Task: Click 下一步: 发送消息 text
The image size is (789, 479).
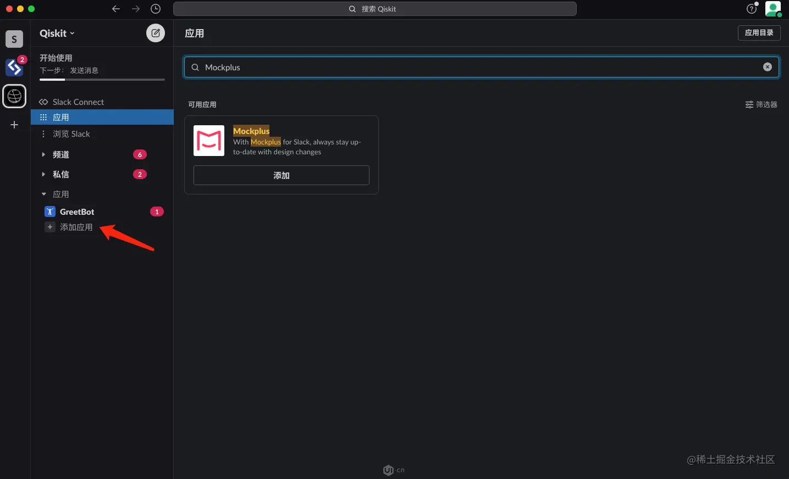Action: coord(69,70)
